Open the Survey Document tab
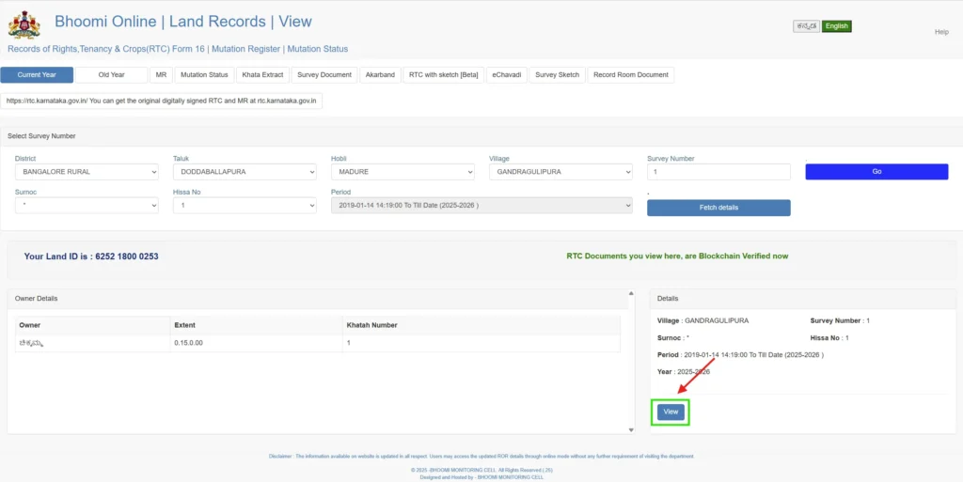Viewport: 963px width, 482px height. coord(324,75)
